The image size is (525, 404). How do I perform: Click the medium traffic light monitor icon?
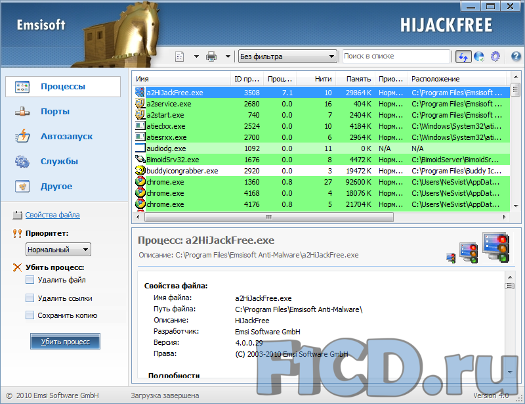(469, 253)
